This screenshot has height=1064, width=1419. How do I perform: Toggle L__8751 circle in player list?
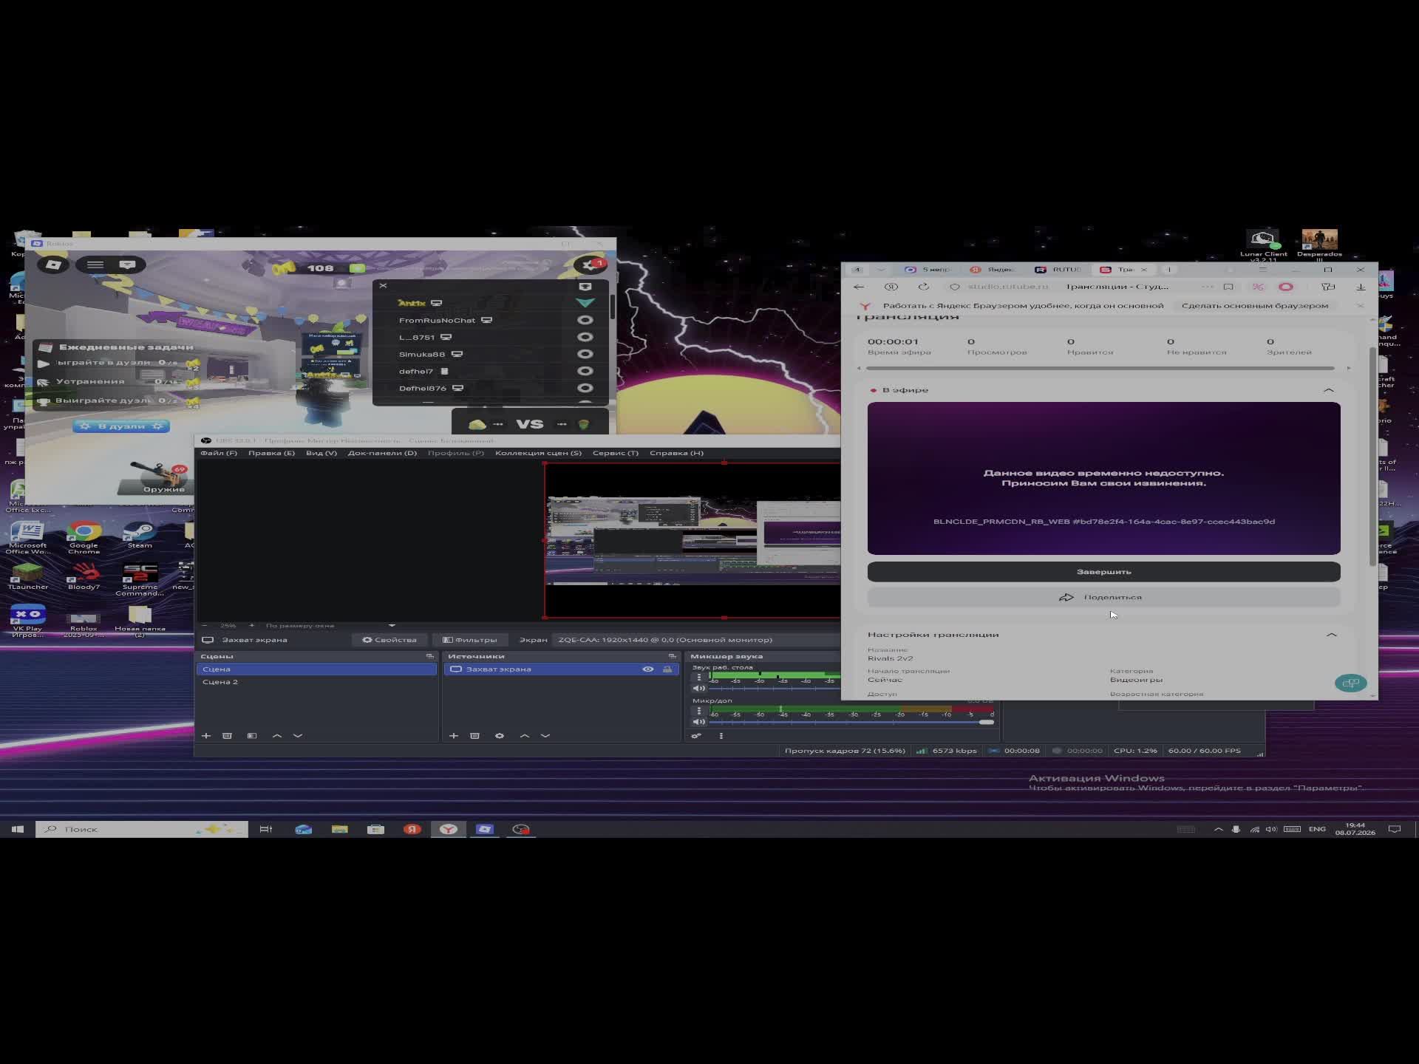point(585,337)
